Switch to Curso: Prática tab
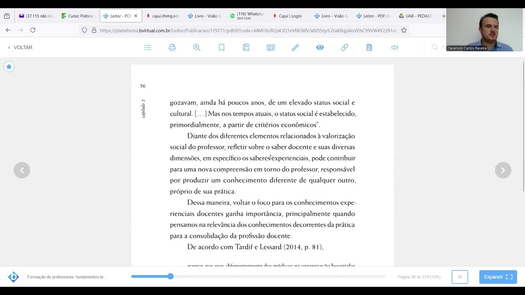Image resolution: width=525 pixels, height=295 pixels. coord(78,16)
